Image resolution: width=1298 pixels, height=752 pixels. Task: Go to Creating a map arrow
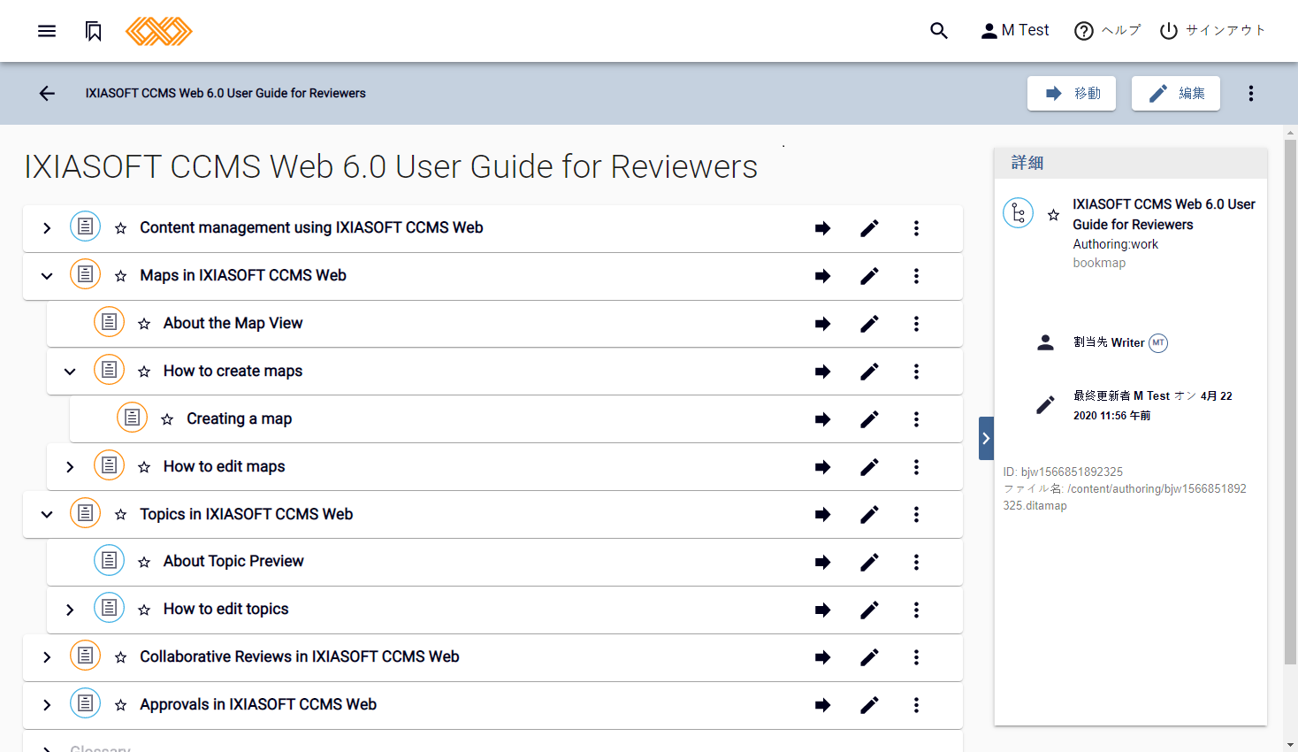coord(822,419)
